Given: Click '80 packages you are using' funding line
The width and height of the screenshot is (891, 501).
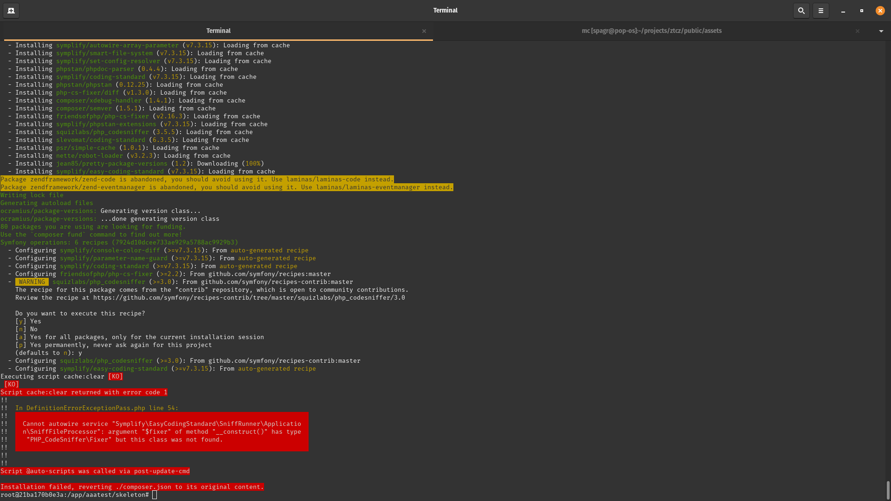Looking at the screenshot, I should tap(93, 227).
